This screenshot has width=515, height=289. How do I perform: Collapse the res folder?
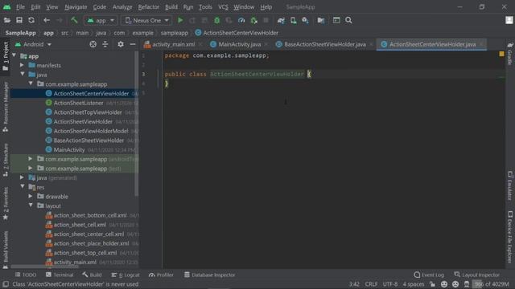point(23,187)
